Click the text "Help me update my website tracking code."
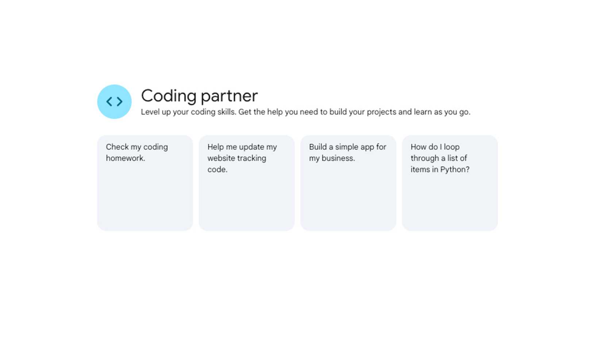 242,158
